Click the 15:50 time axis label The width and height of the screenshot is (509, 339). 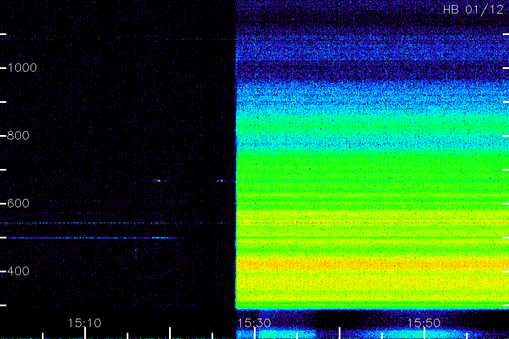(424, 323)
